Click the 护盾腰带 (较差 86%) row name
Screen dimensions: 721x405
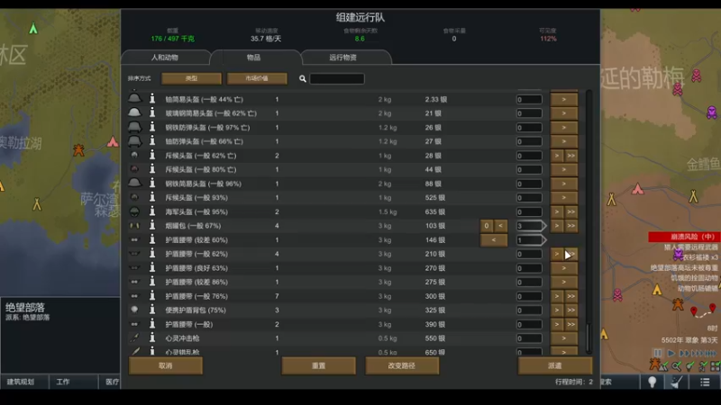coord(196,282)
